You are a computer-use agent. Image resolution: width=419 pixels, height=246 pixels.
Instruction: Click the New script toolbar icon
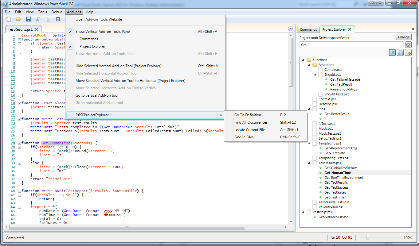tap(9, 19)
